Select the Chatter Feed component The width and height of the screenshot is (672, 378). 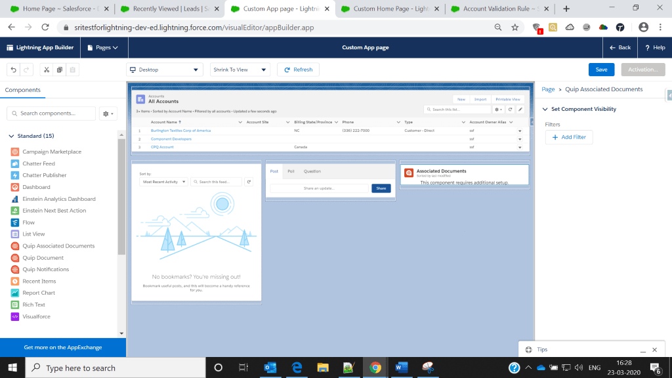click(39, 163)
